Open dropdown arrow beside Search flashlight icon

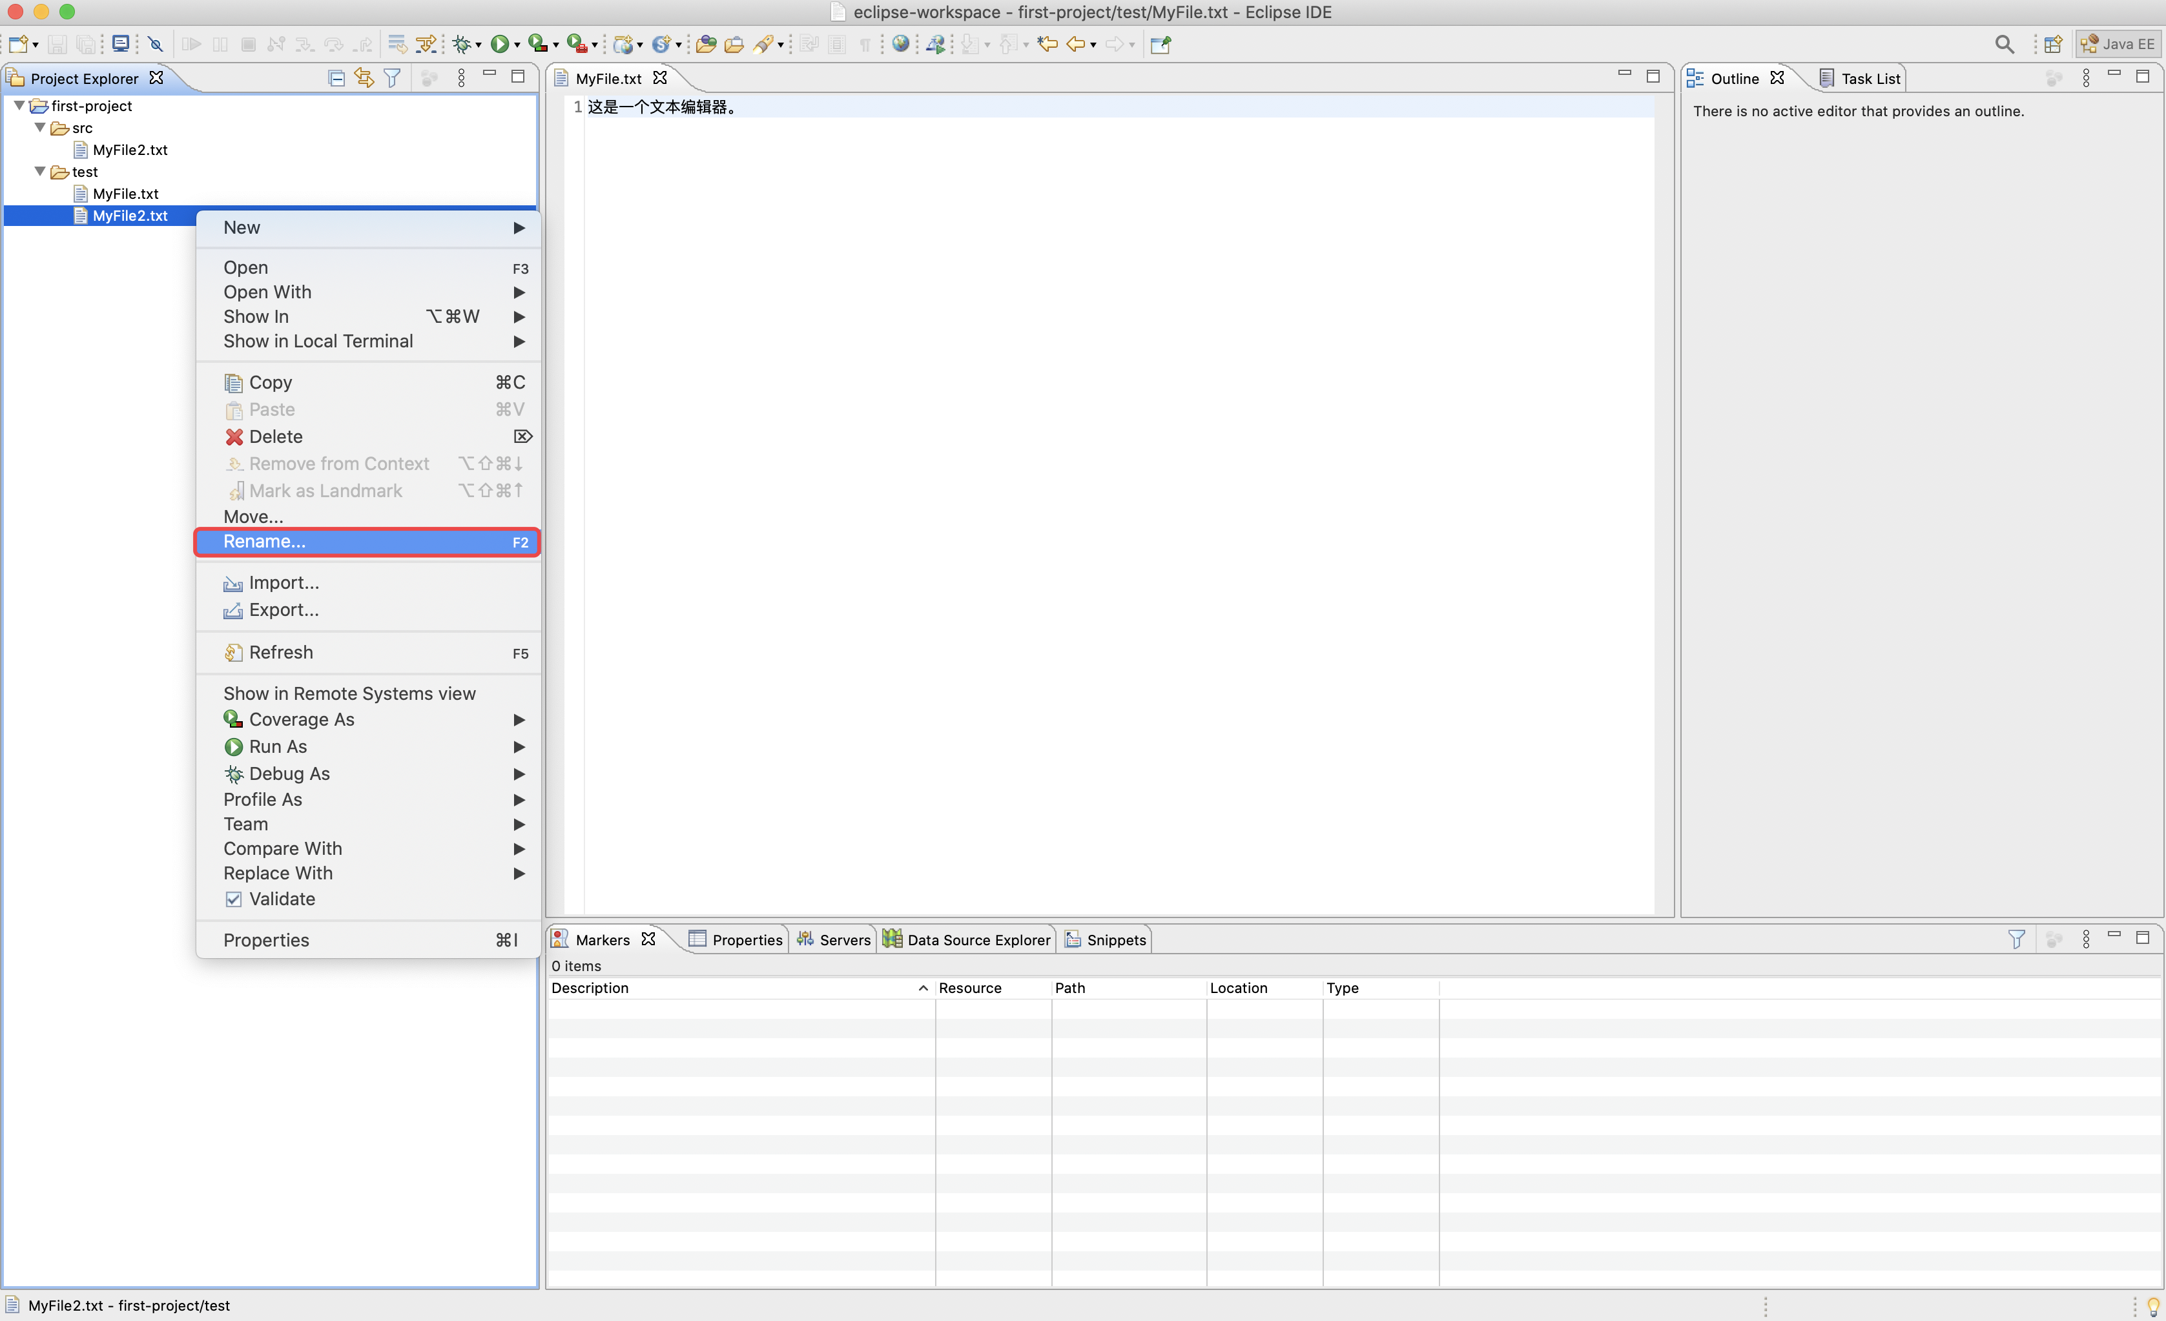(x=779, y=45)
